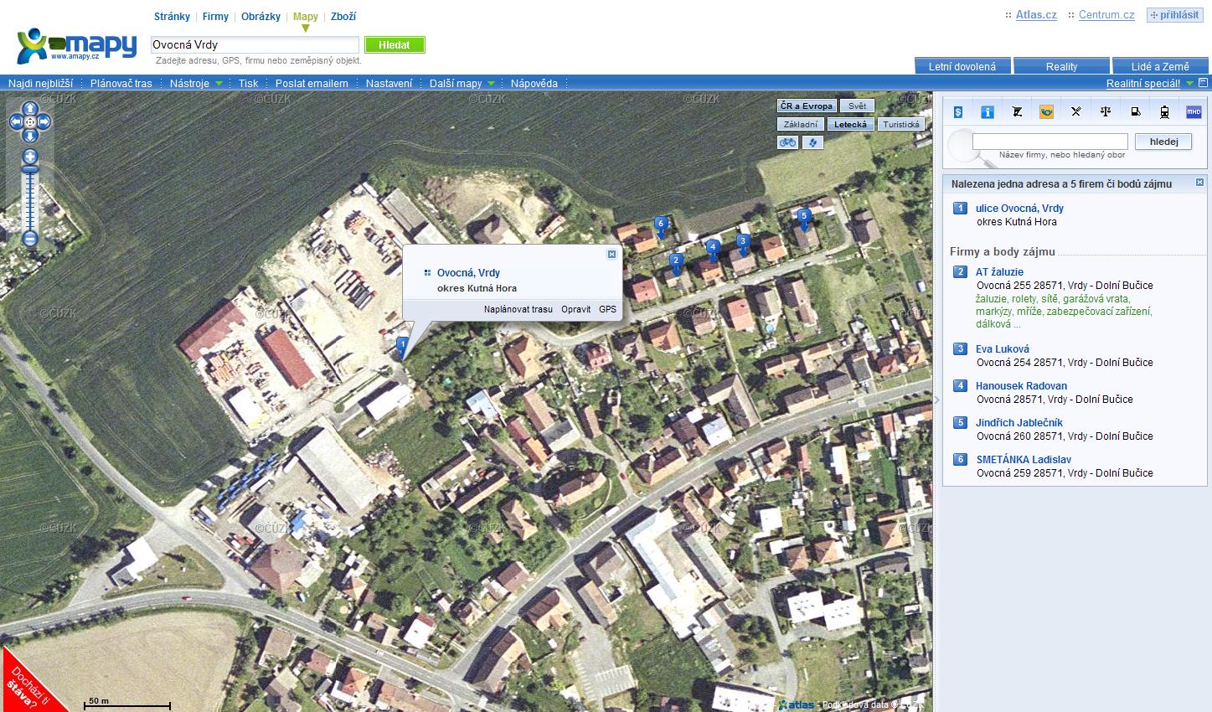
Task: Switch map to Turistická view
Action: point(901,124)
